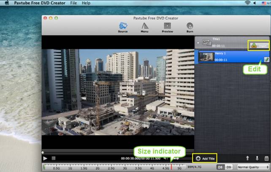Play the video preview
Screen dimensions: 271x172
[x=45, y=158]
